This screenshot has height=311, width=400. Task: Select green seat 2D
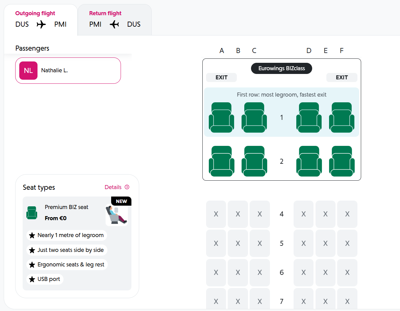click(x=309, y=161)
